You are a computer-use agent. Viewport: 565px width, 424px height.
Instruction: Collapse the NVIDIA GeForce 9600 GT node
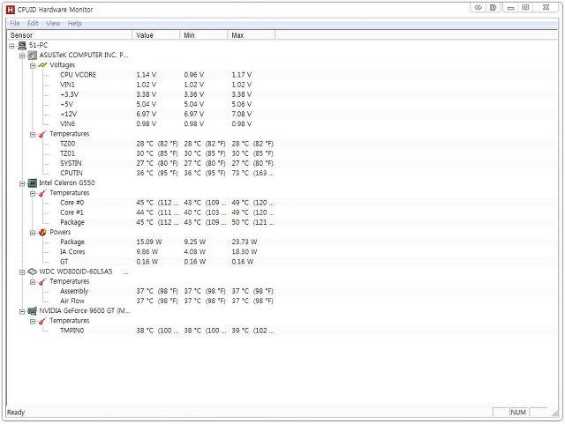22,311
